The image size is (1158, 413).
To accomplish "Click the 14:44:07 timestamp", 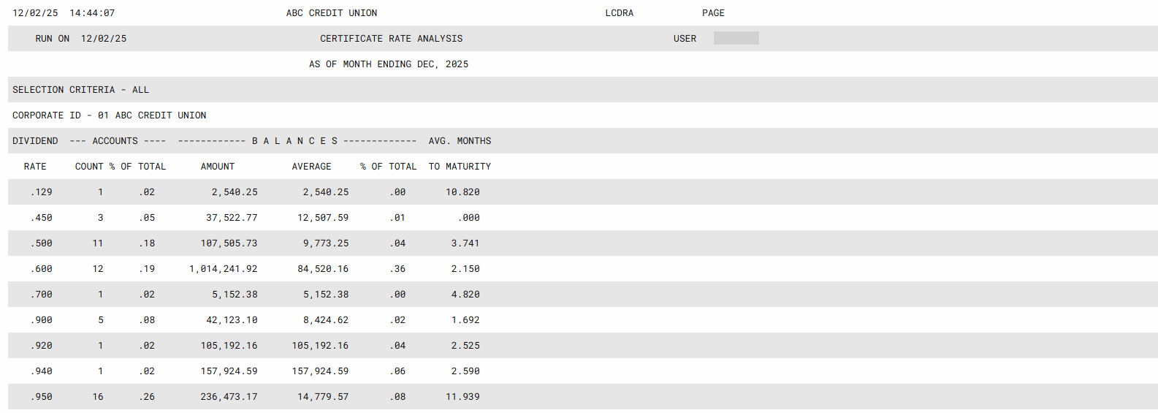I will point(92,13).
